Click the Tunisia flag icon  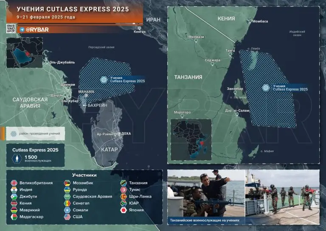(x=124, y=190)
